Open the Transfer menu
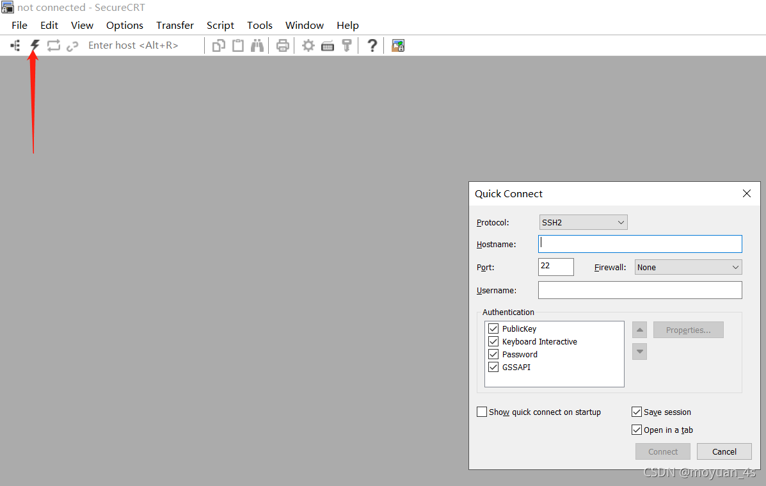This screenshot has width=766, height=486. tap(175, 26)
